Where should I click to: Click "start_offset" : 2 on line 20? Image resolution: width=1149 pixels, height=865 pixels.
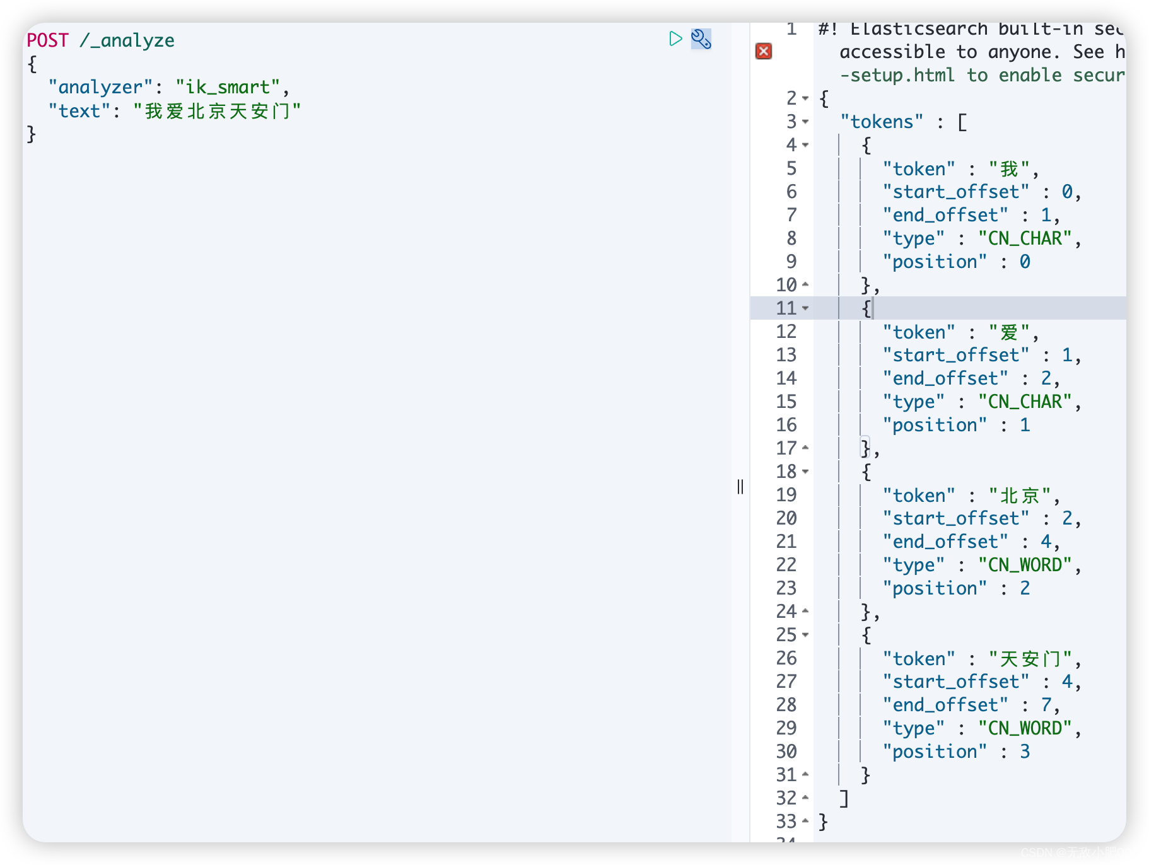click(x=982, y=518)
